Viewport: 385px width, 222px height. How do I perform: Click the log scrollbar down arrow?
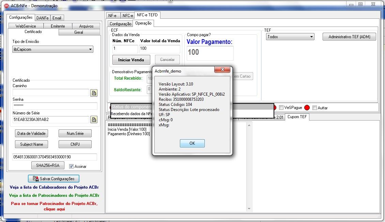[249, 209]
